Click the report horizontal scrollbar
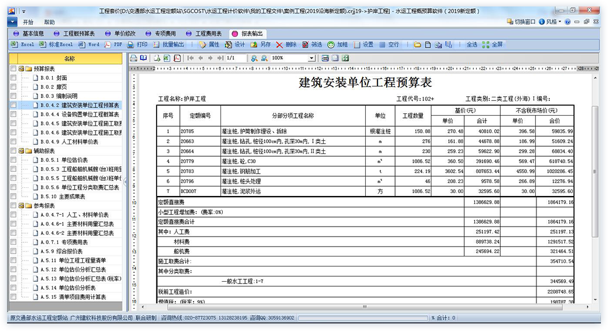Image resolution: width=608 pixels, height=331 pixels. click(x=365, y=306)
